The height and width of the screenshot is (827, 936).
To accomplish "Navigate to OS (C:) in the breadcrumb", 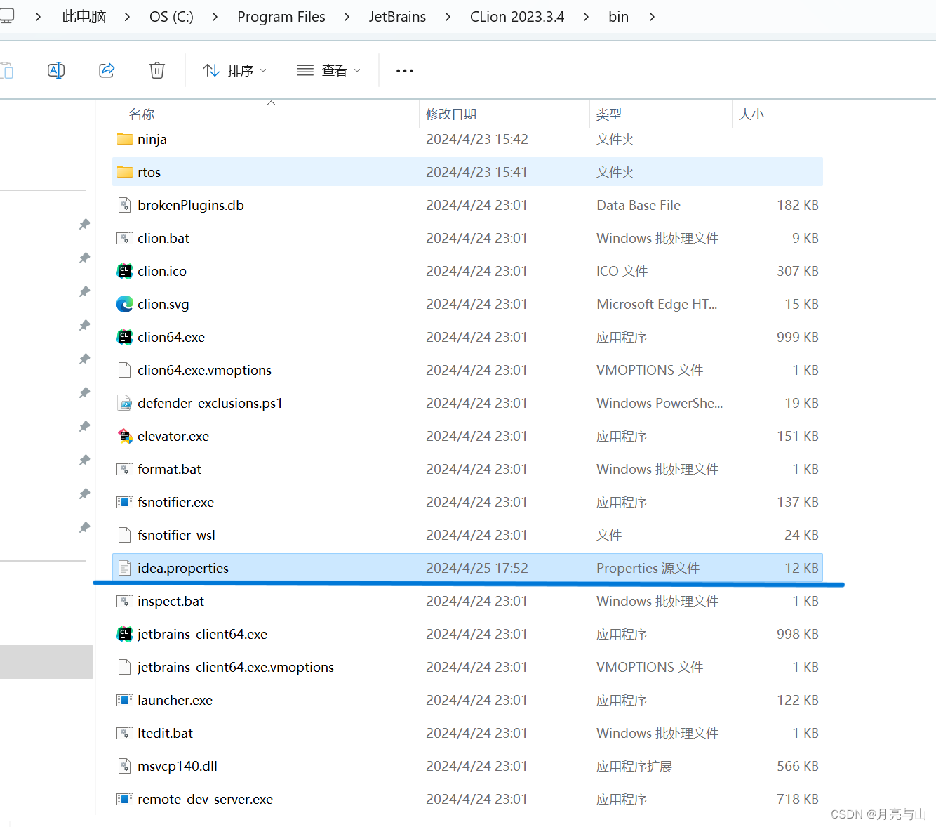I will pyautogui.click(x=171, y=17).
